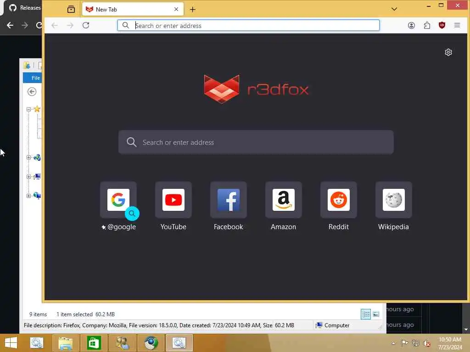This screenshot has height=352, width=470.
Task: Click the r3dfox back arrow
Action: click(x=55, y=26)
